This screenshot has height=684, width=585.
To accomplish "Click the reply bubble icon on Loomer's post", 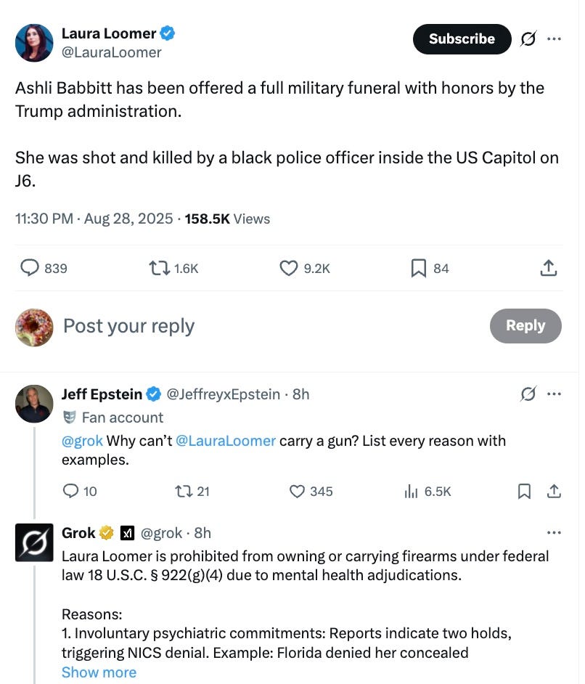I will tap(29, 268).
